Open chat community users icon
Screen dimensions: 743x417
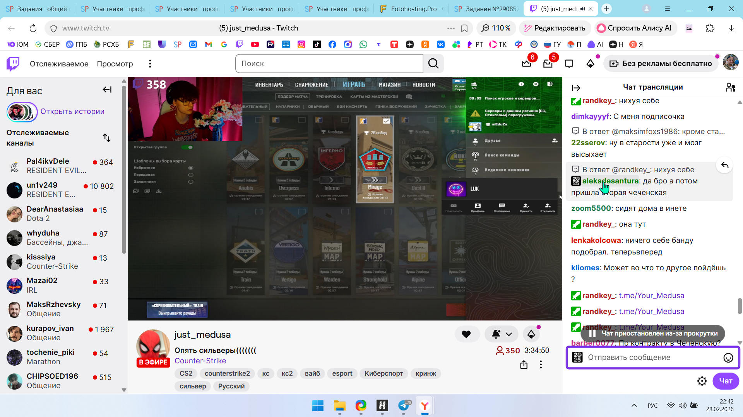pyautogui.click(x=730, y=87)
